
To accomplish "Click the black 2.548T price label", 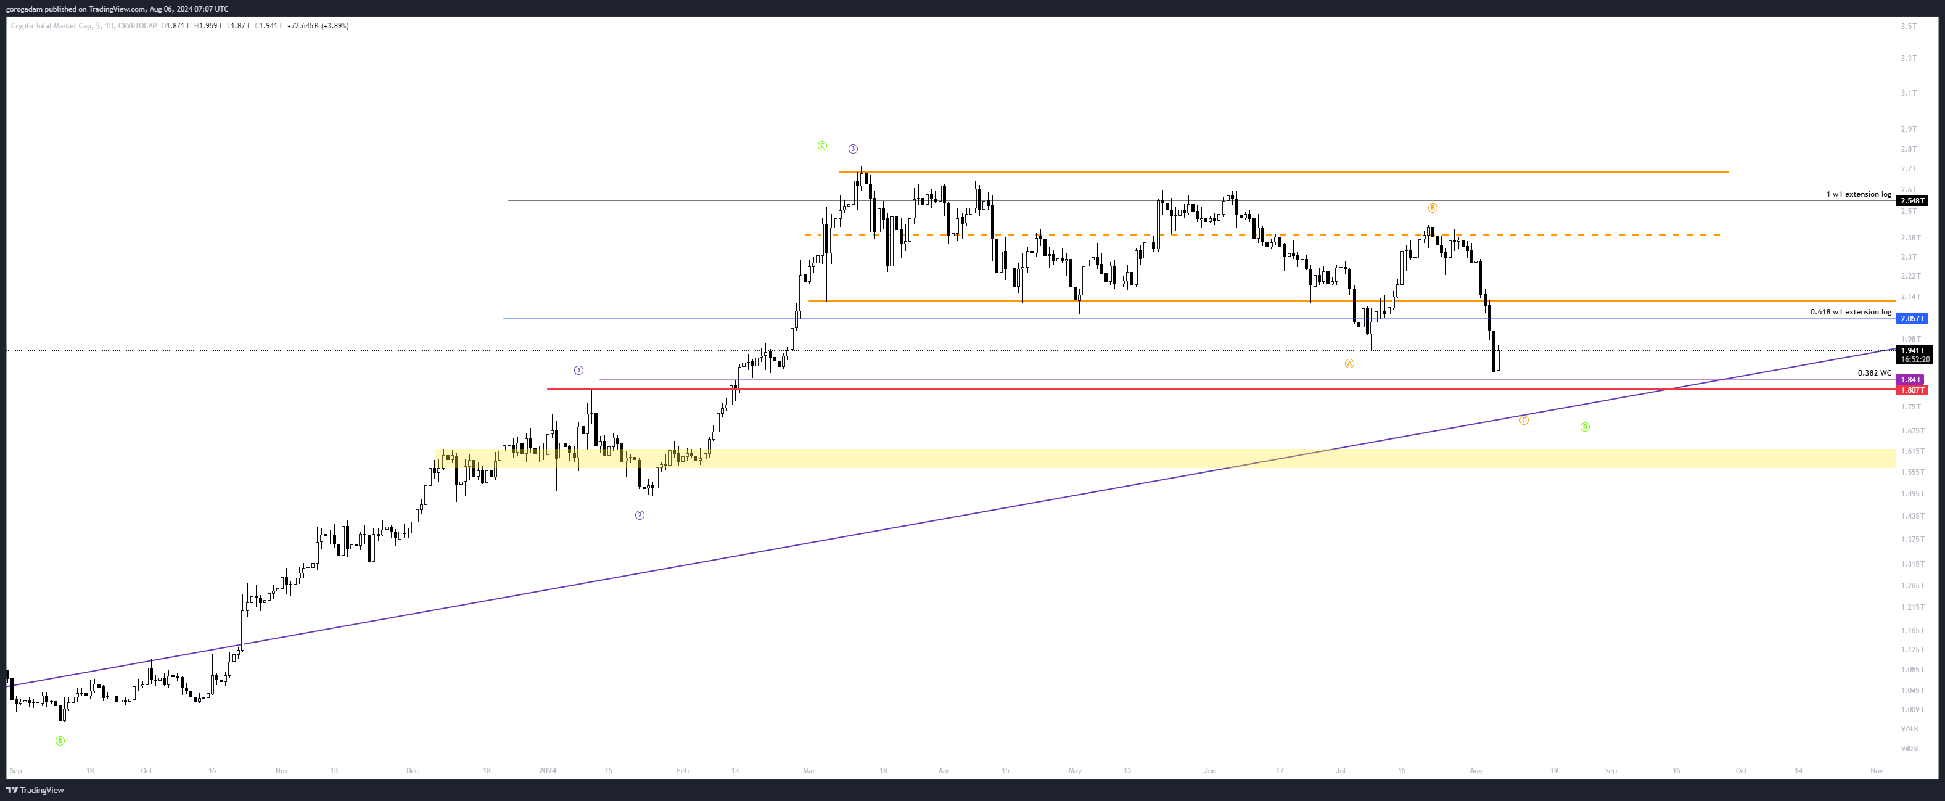I will pyautogui.click(x=1912, y=201).
